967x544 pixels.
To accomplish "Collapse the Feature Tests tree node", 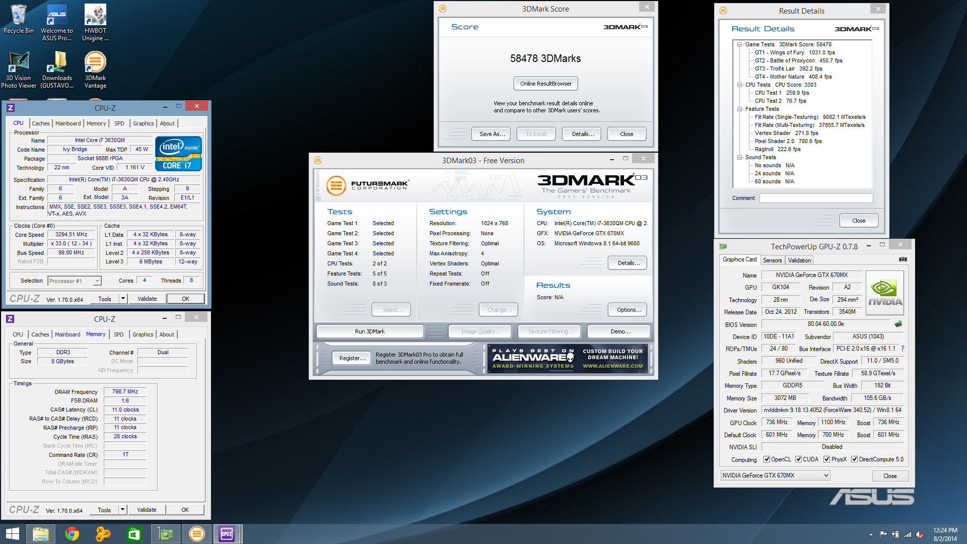I will coord(740,109).
